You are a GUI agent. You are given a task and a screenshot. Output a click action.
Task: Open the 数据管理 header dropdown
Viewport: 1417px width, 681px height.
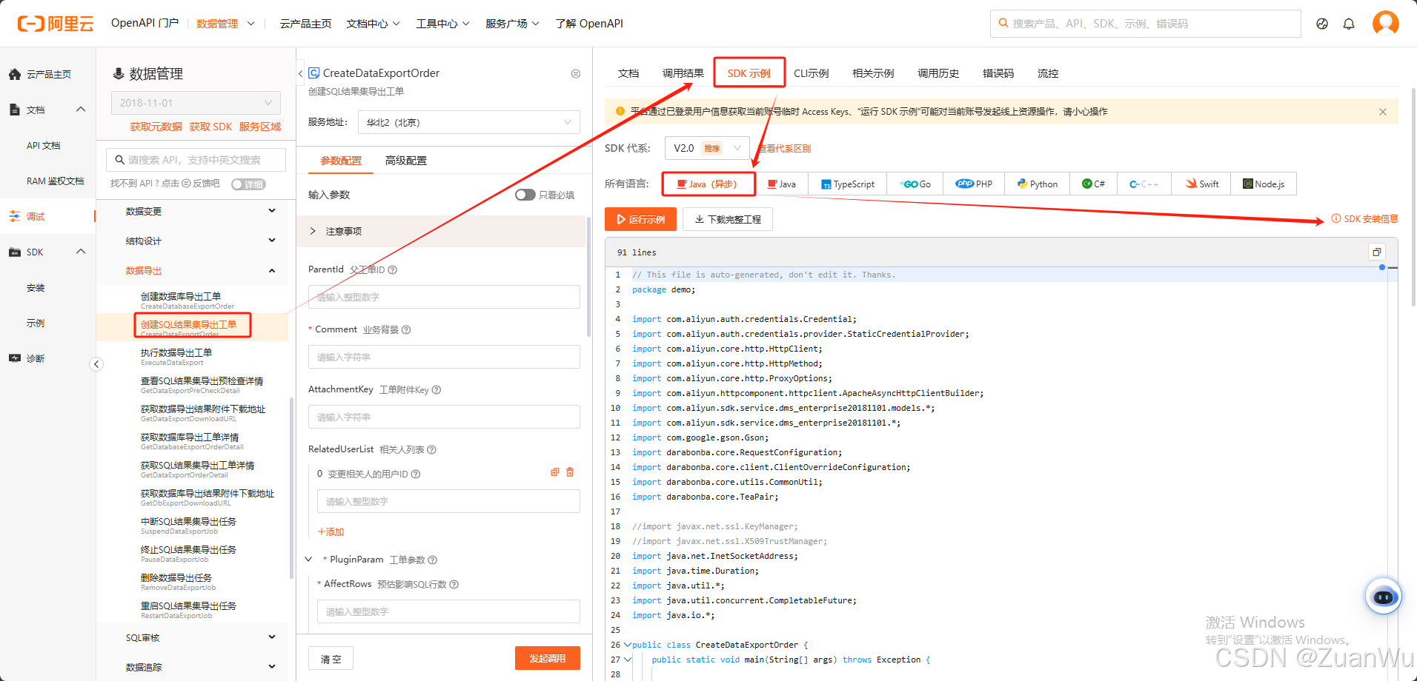[x=225, y=24]
